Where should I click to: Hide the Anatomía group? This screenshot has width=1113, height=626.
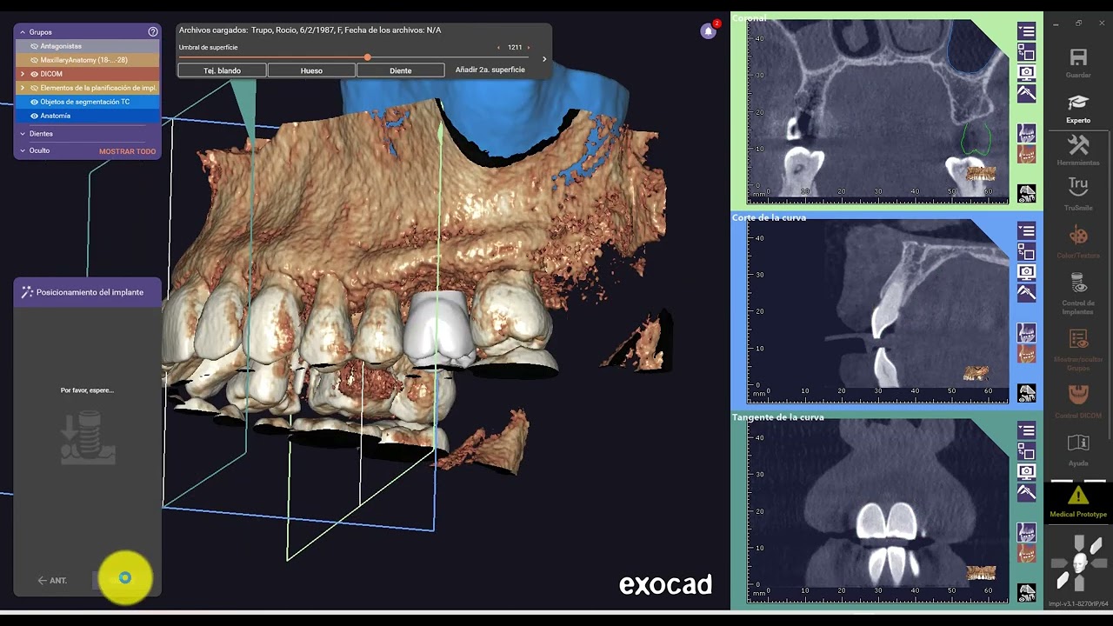(x=34, y=116)
